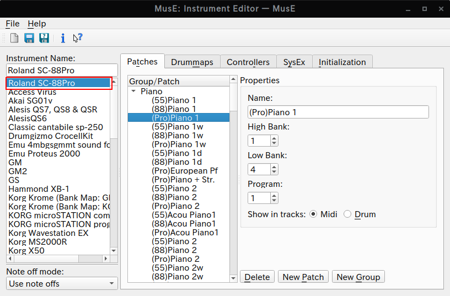Click the Low Bank number field
This screenshot has height=296, width=450.
pos(259,170)
